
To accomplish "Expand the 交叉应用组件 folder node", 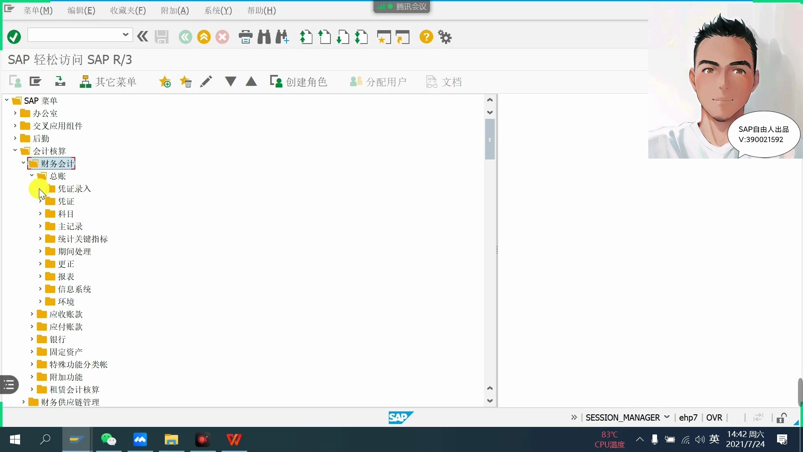I will 15,126.
